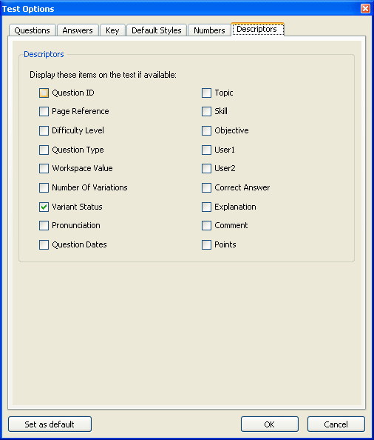
Task: Enable the Points checkbox
Action: tap(207, 244)
